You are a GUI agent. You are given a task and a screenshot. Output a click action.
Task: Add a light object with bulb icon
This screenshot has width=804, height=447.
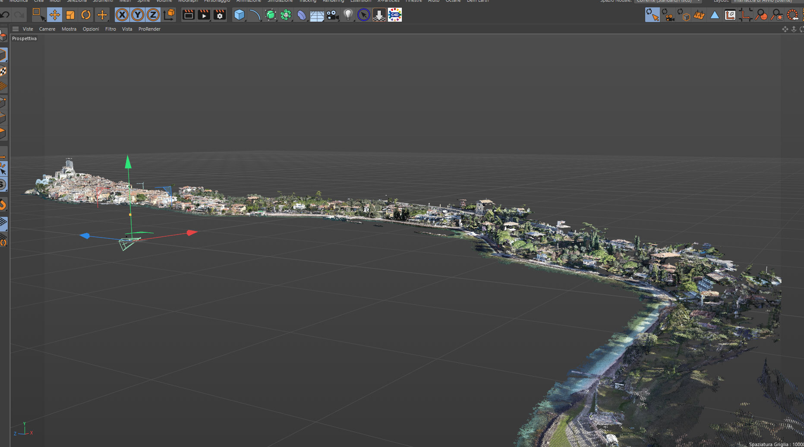coord(348,15)
